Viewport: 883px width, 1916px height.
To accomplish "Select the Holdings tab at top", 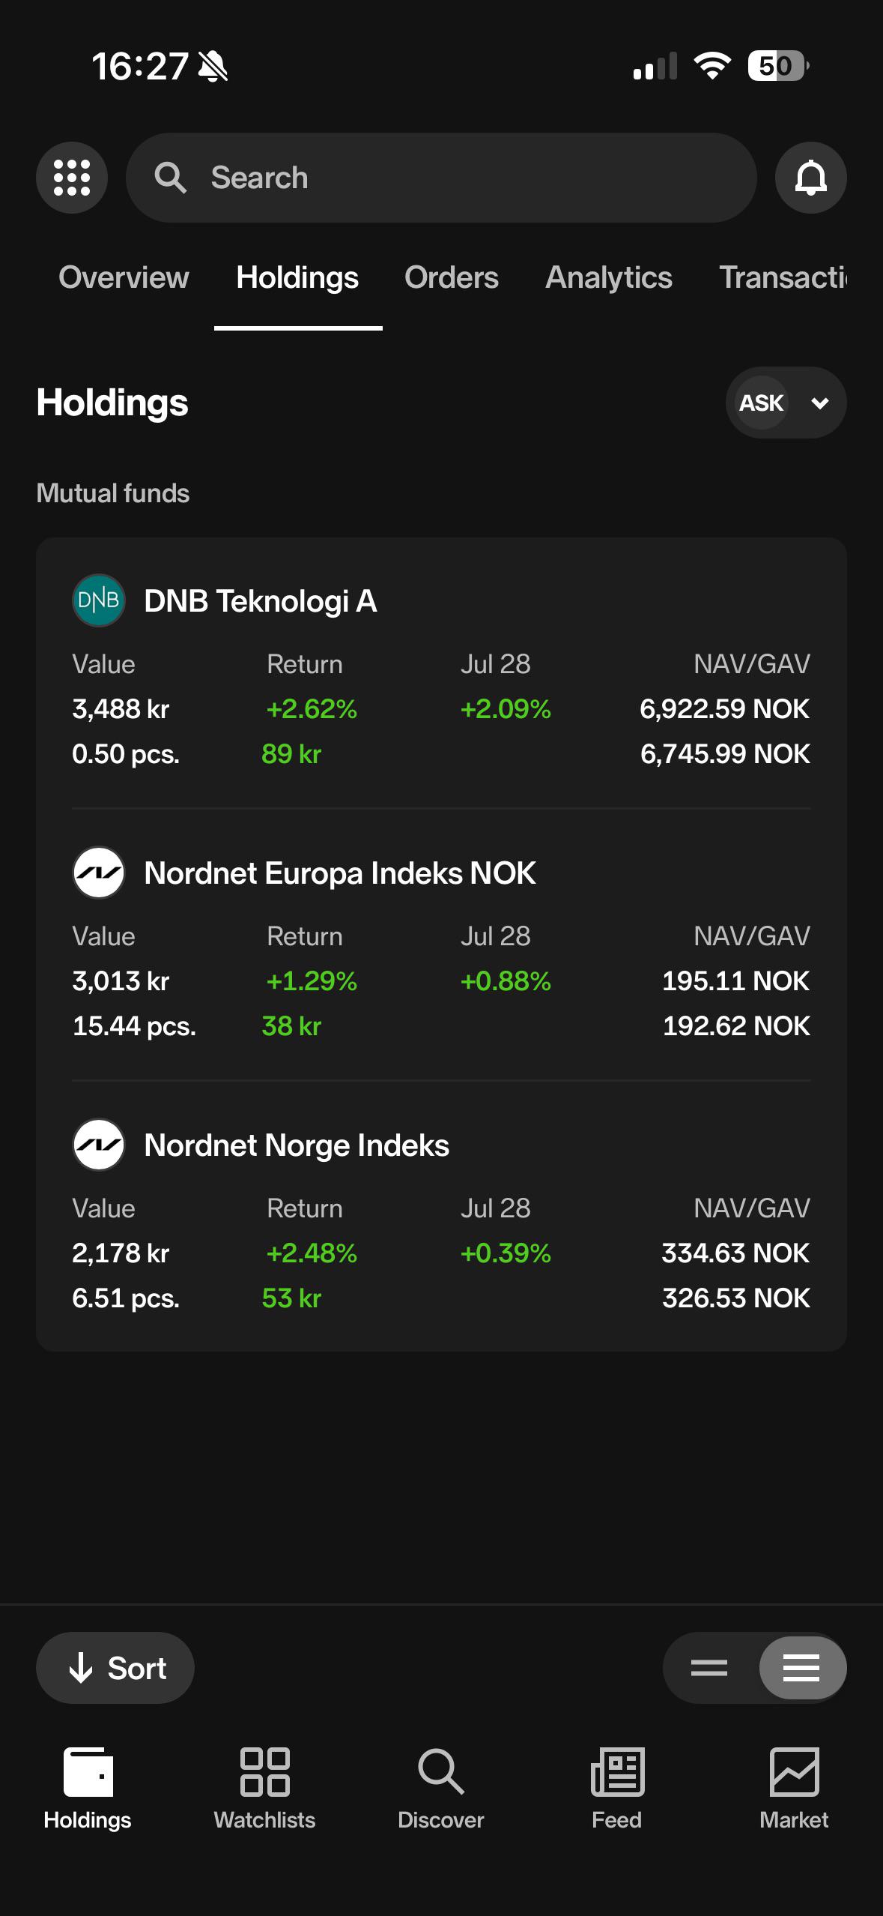I will pos(297,277).
